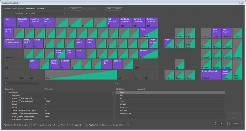Select the Enter Rename key
Image resolution: width=246 pixels, height=131 pixels.
click(x=149, y=54)
